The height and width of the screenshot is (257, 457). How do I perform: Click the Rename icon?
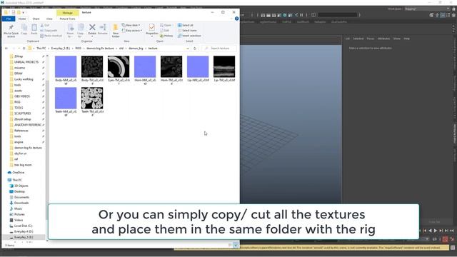click(103, 27)
